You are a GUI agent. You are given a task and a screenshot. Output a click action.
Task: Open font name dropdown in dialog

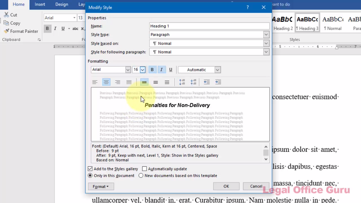[128, 70]
